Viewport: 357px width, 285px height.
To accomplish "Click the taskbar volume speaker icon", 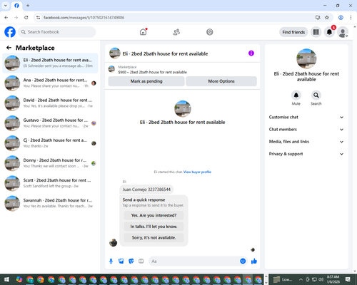I will (x=321, y=279).
